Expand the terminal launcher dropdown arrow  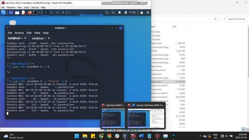[x=39, y=12]
